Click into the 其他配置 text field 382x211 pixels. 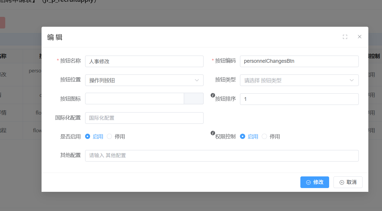click(222, 155)
